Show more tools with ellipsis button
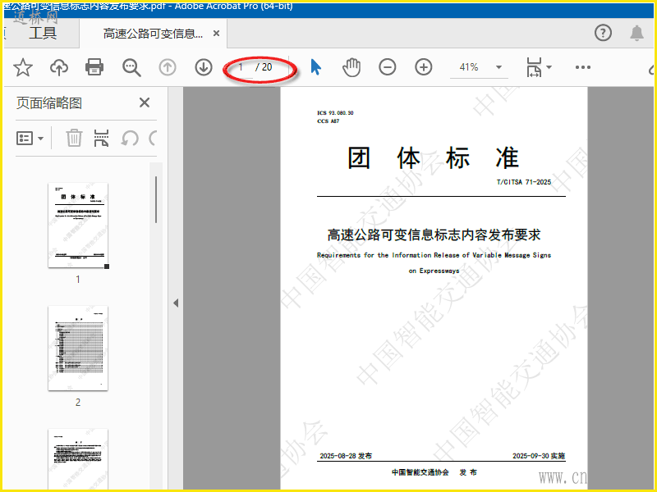The height and width of the screenshot is (492, 657). (583, 67)
